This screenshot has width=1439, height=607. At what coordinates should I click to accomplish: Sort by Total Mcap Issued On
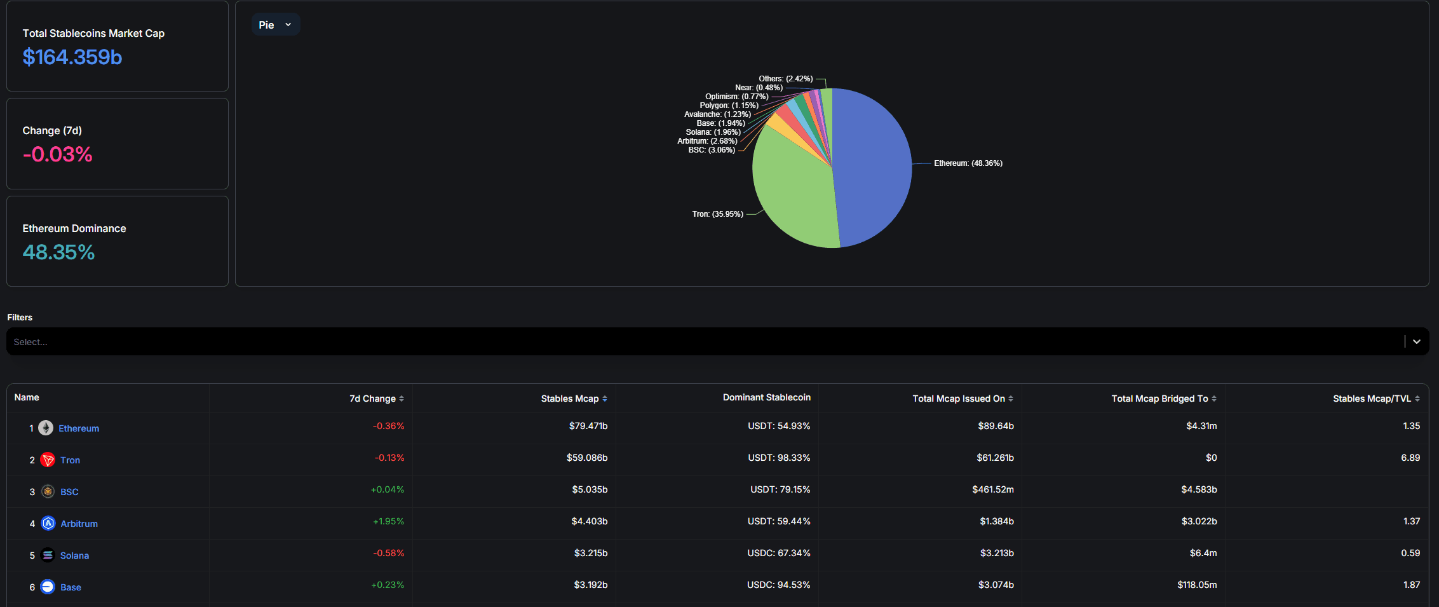tap(963, 399)
